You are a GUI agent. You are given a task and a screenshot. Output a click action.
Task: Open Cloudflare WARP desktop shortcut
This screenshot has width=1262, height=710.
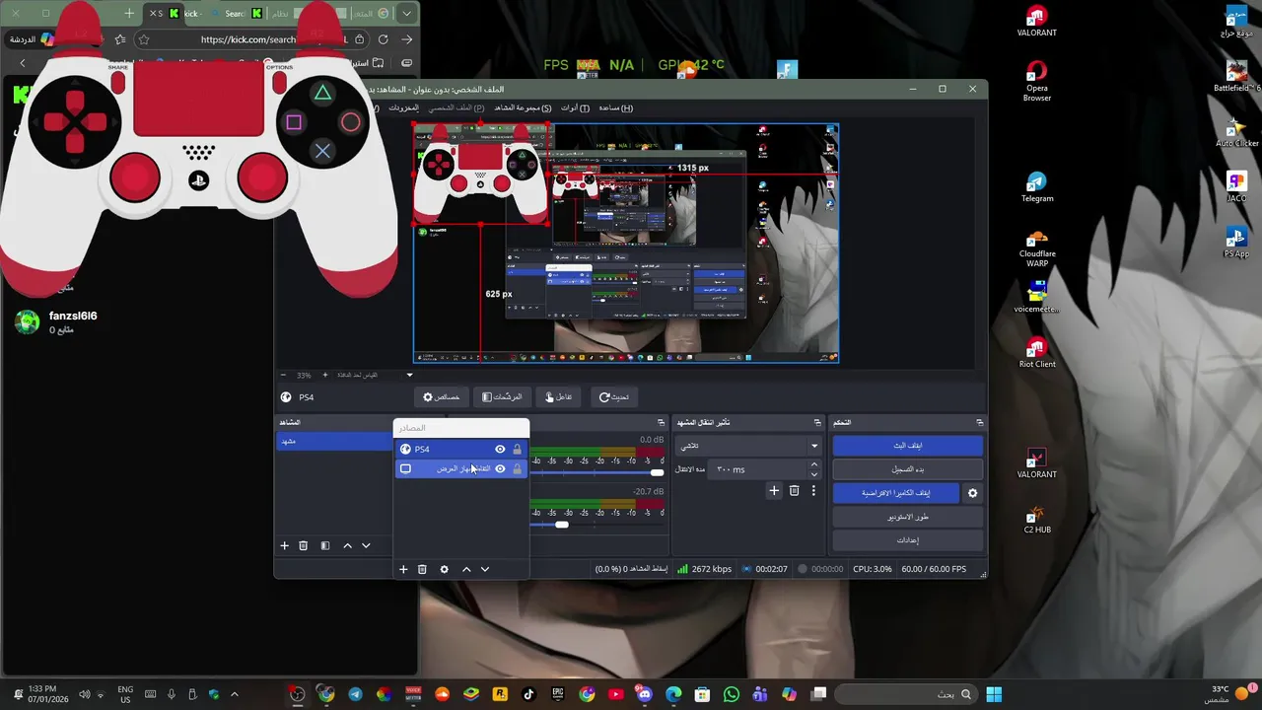pyautogui.click(x=1036, y=248)
